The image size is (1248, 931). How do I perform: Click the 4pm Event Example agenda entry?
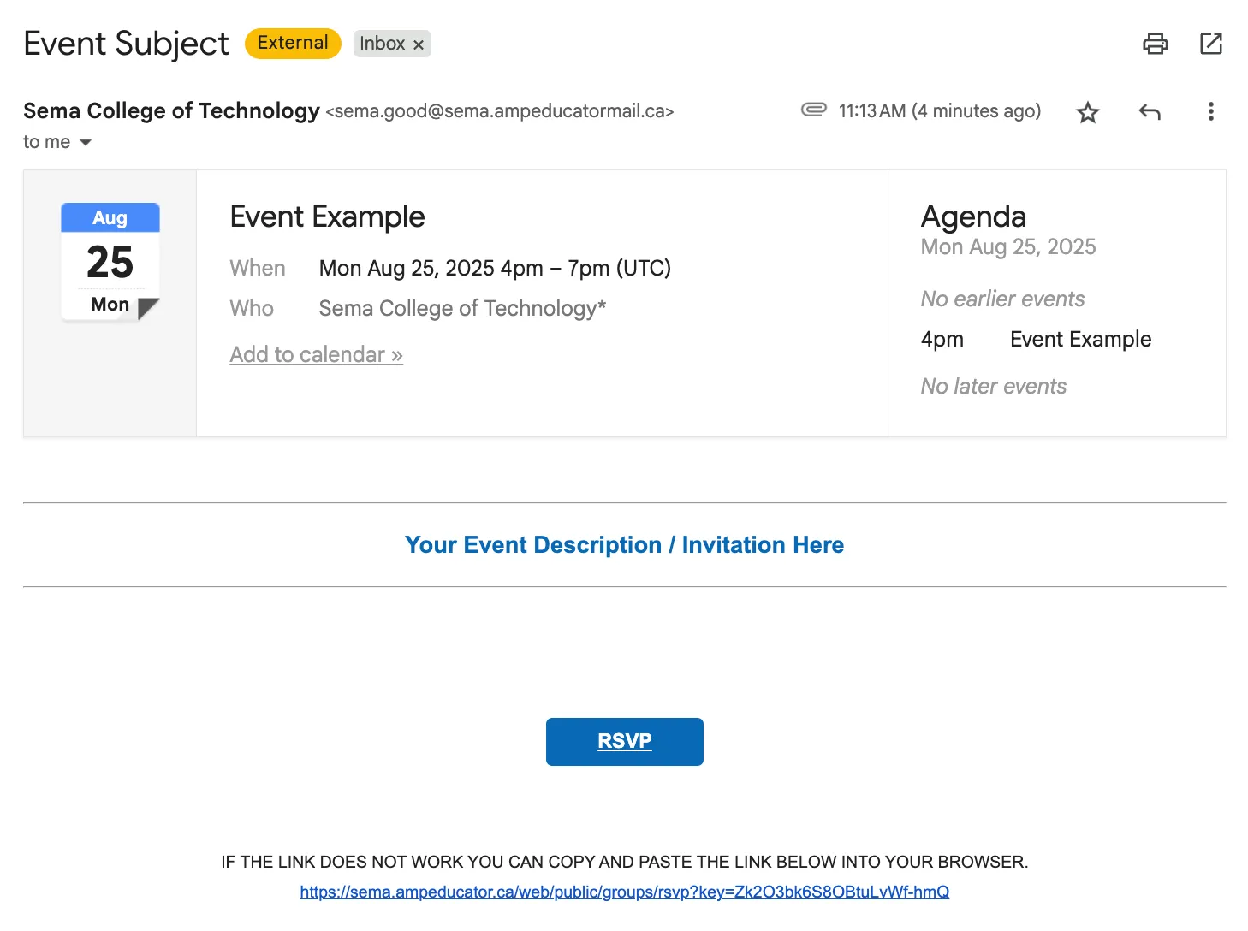tap(1036, 340)
